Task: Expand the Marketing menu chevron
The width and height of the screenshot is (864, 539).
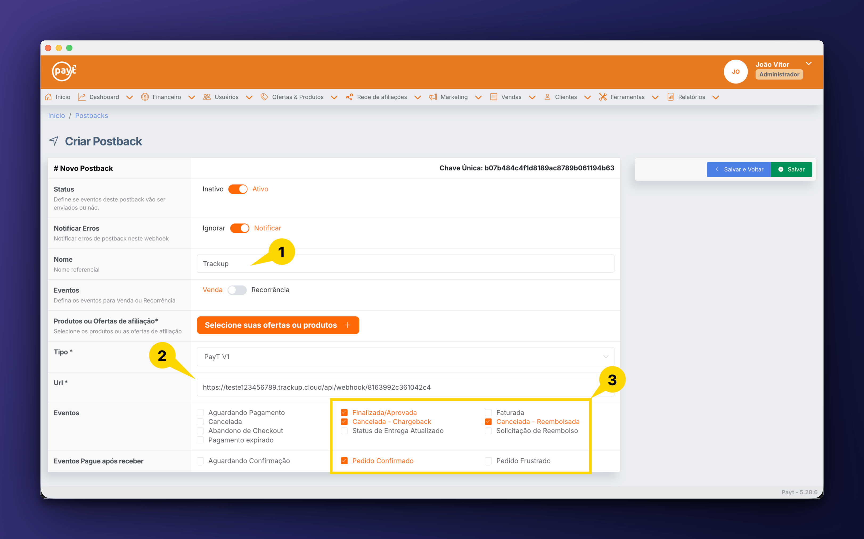Action: point(478,97)
